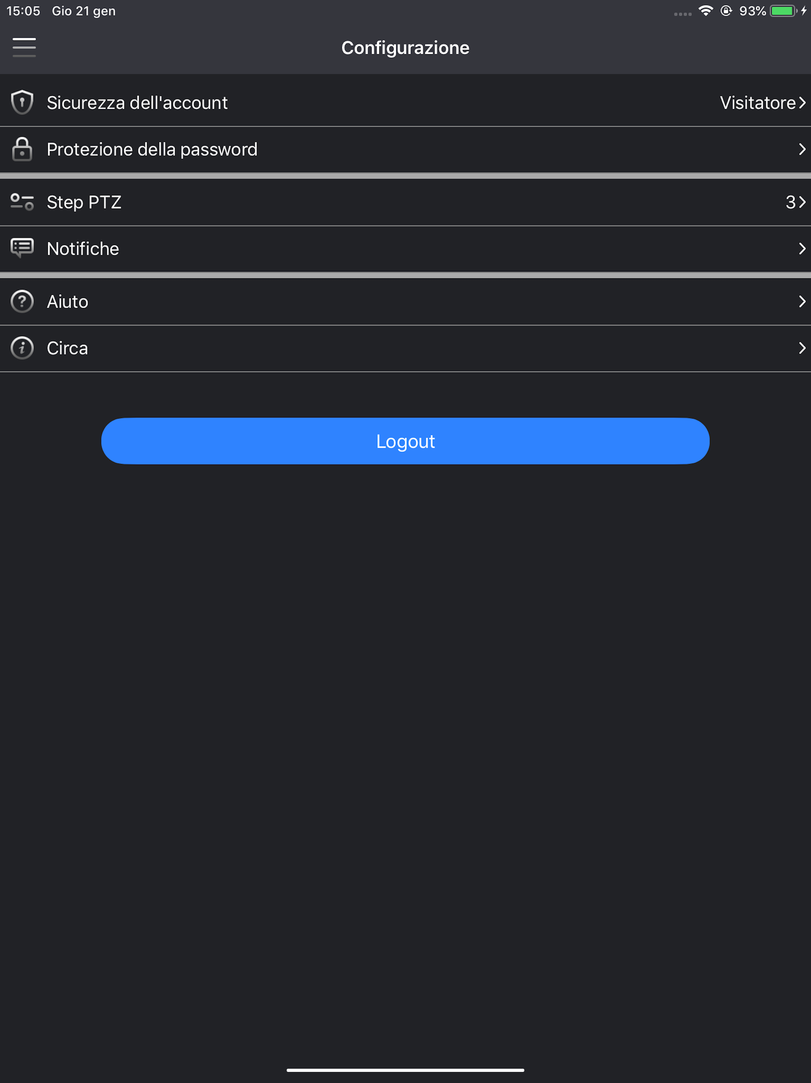Open the hamburger menu icon
Viewport: 811px width, 1083px height.
24,47
